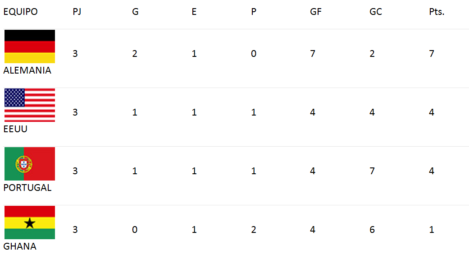Select the ALEMANIA team name
The width and height of the screenshot is (469, 255).
(x=27, y=70)
